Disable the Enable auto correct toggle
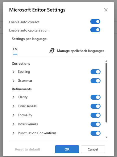 coord(95,21)
